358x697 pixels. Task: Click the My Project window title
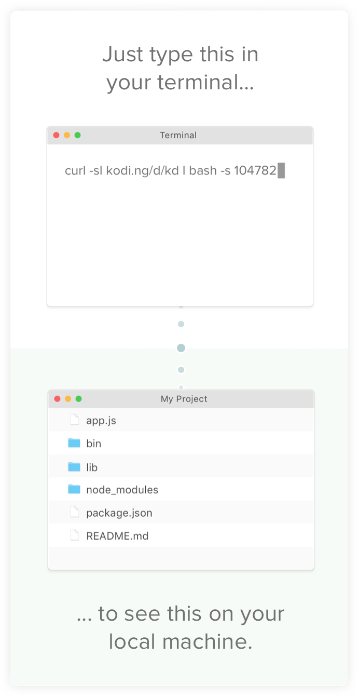[x=184, y=399]
